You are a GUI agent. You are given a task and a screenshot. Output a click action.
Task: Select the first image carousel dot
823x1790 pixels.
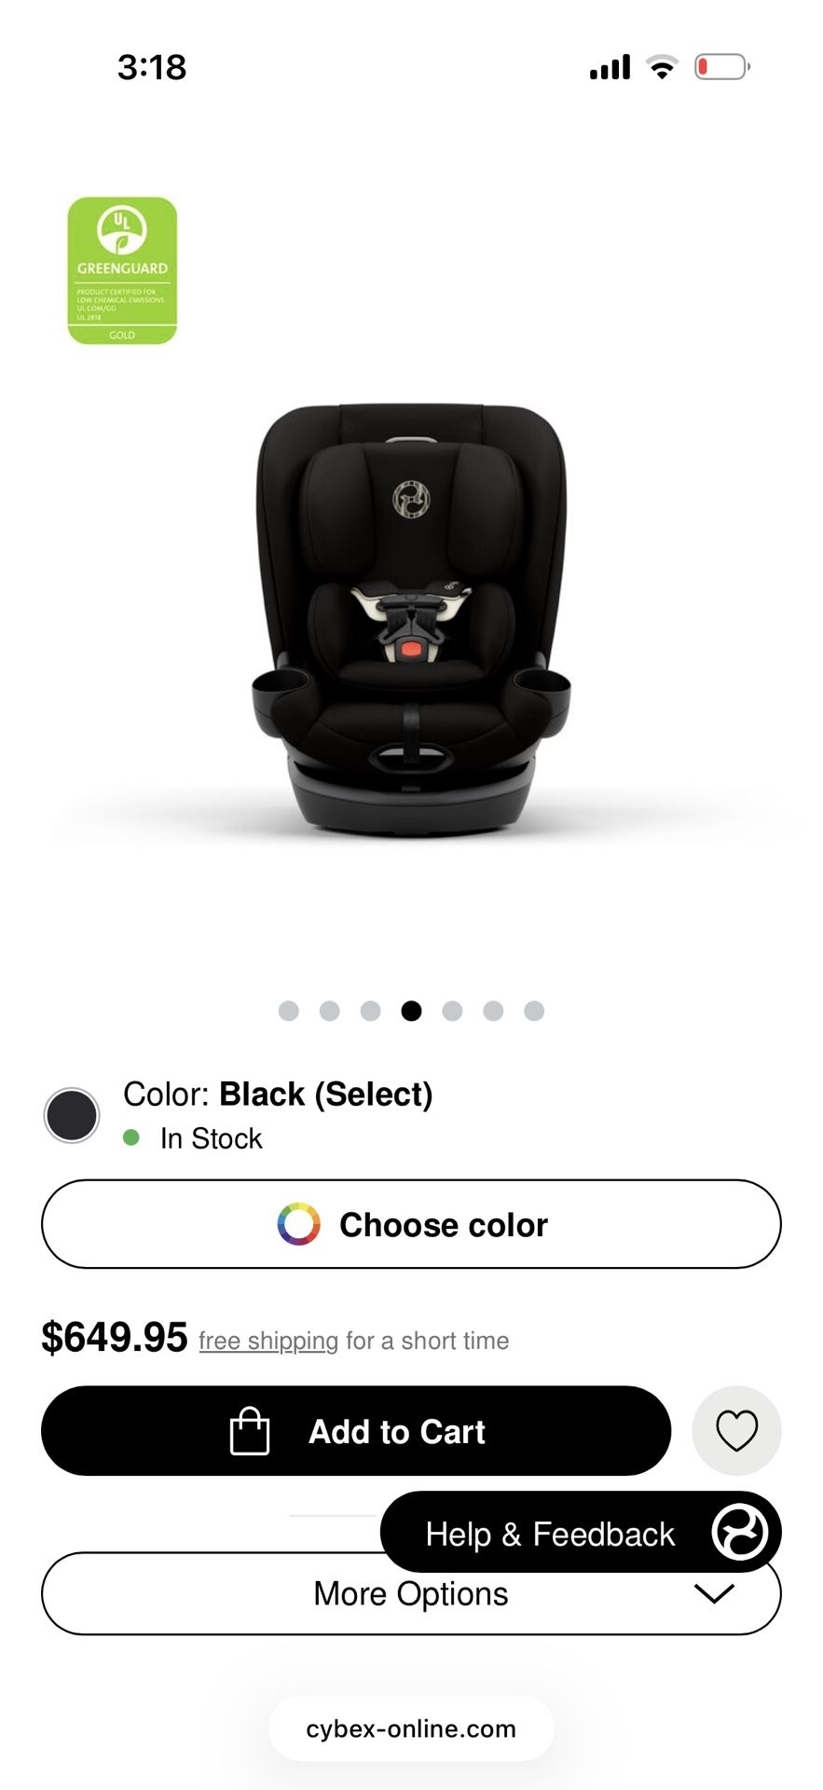[289, 1011]
